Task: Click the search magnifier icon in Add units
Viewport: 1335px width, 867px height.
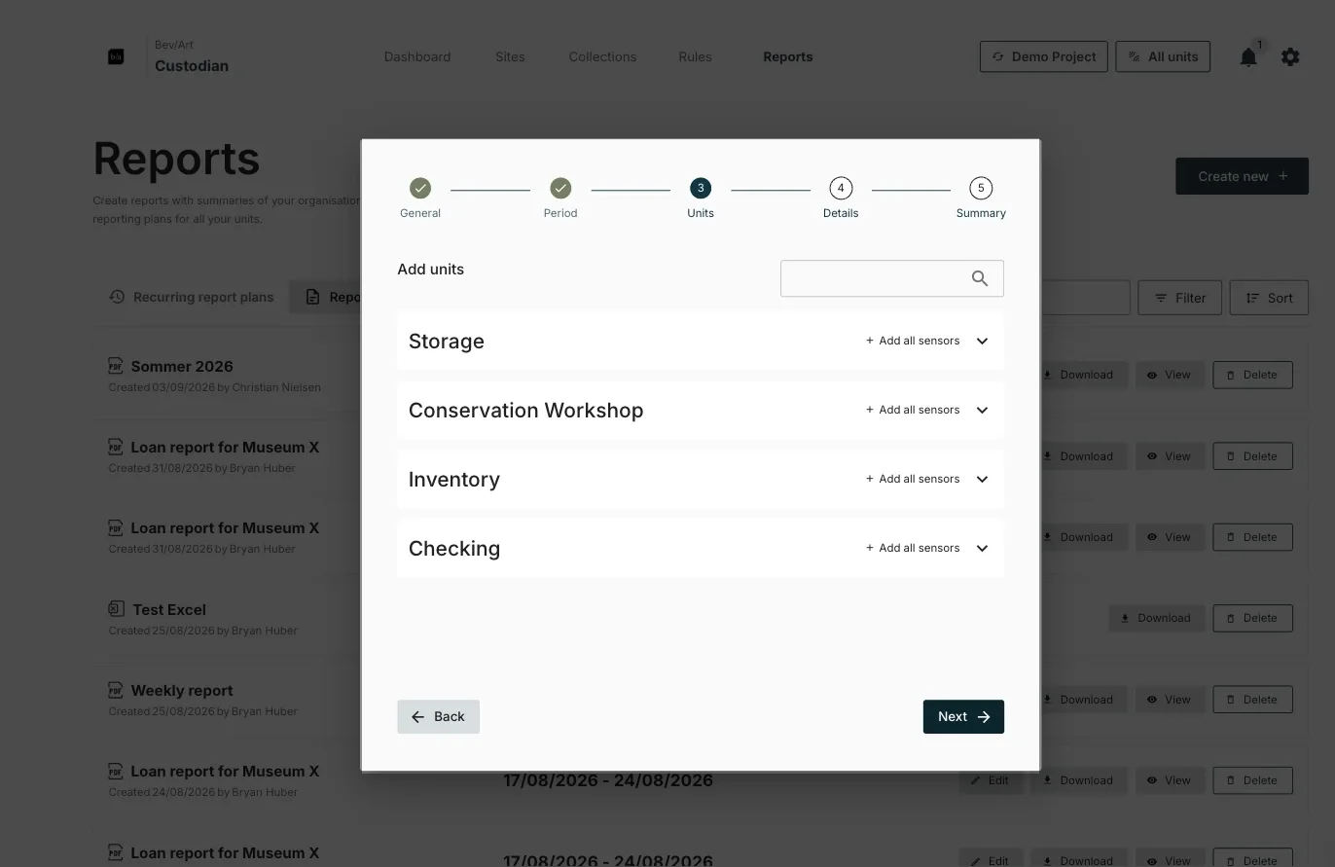Action: point(980,278)
